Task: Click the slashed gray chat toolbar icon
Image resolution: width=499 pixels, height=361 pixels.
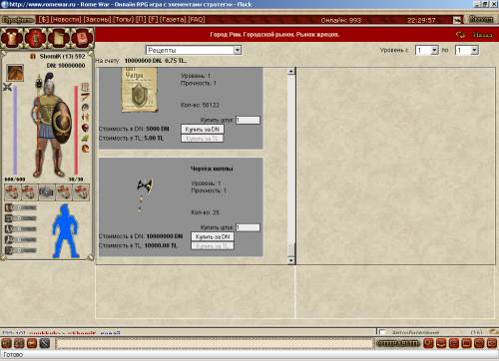Action: (x=45, y=343)
